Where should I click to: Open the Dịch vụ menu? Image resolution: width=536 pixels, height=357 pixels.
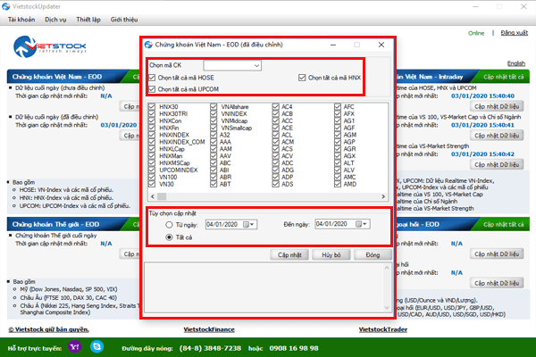pos(55,20)
